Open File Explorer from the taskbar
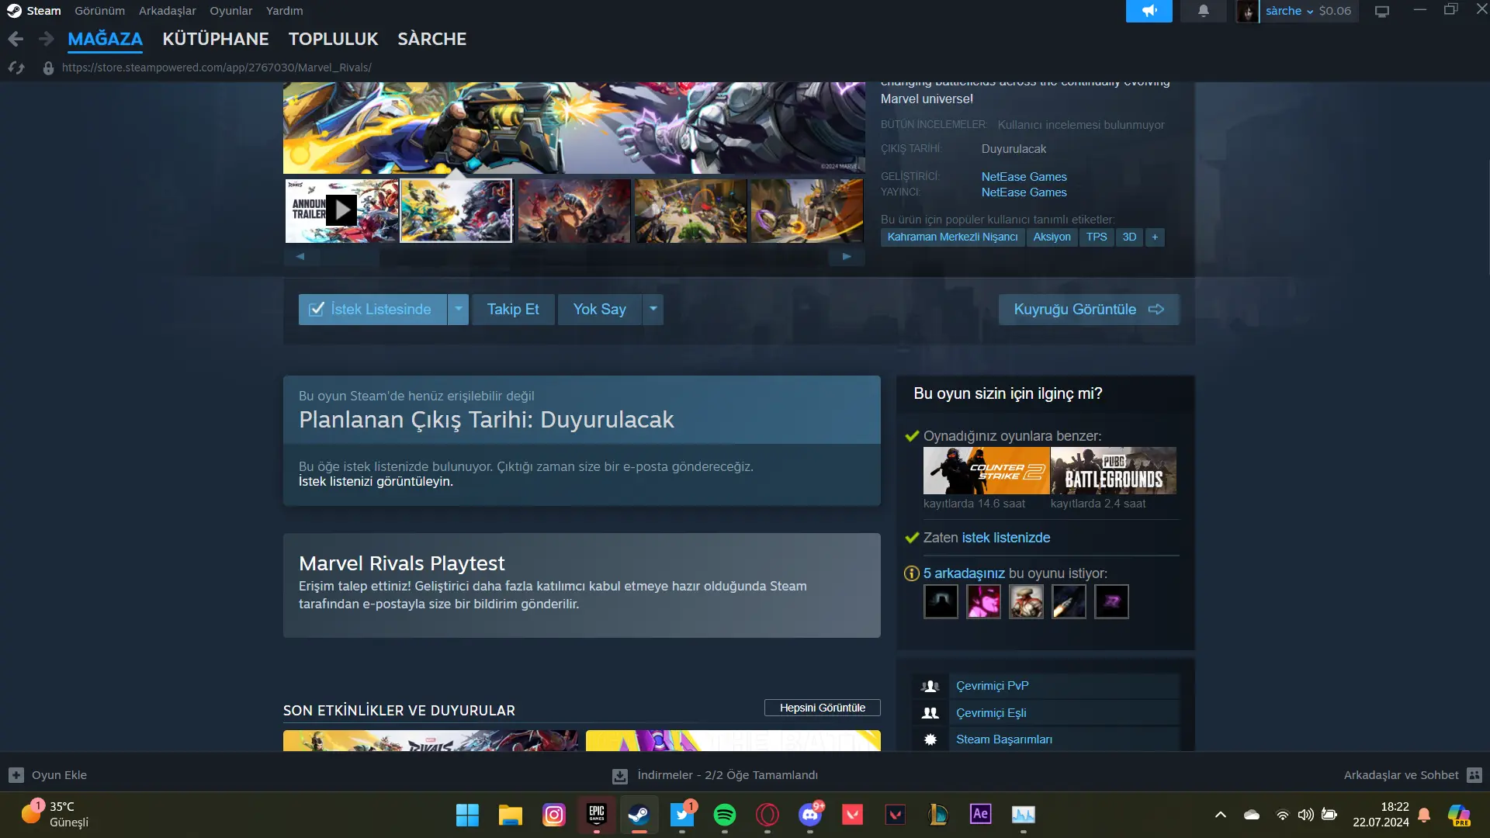This screenshot has width=1490, height=838. [510, 815]
